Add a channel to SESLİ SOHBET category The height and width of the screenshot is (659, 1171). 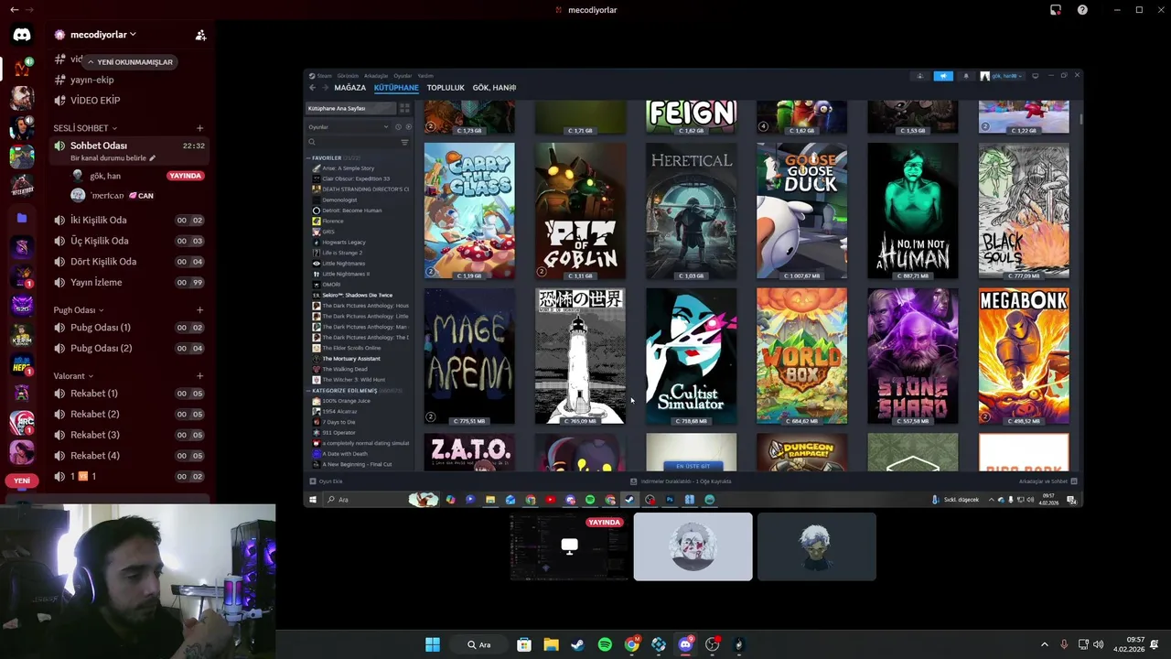(199, 128)
